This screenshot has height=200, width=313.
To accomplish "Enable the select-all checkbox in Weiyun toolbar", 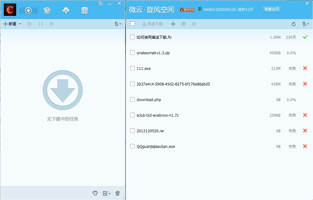I will 132,23.
